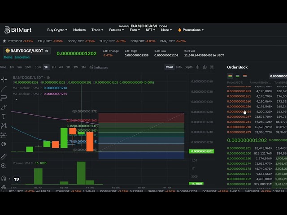Show both buy and sell orders view
This screenshot has width=287, height=215.
point(230,76)
